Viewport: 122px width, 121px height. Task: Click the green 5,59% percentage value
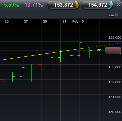(12, 5)
